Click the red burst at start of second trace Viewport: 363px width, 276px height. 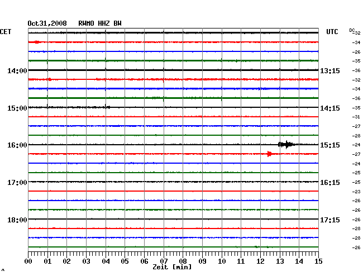point(37,42)
